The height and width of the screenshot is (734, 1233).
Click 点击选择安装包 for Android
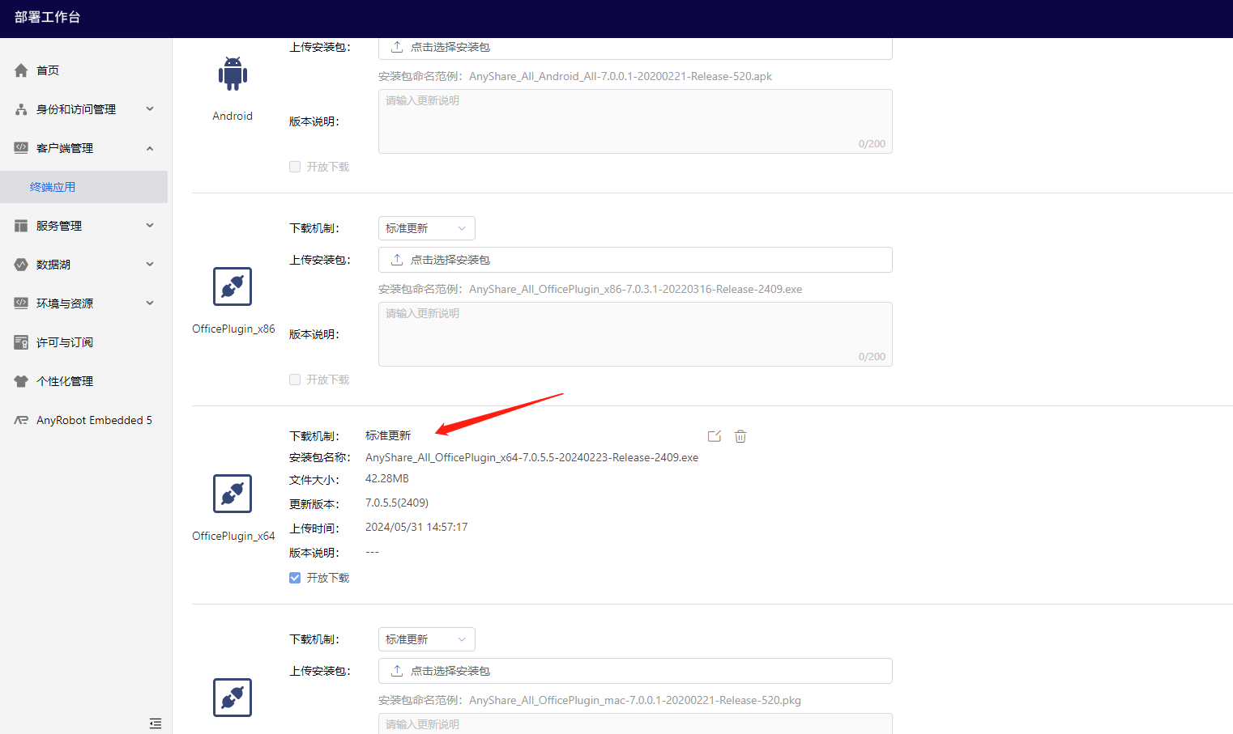point(635,48)
